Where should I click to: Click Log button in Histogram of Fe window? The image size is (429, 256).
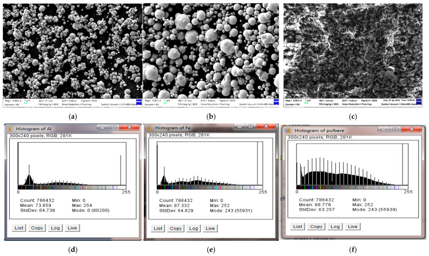pos(194,228)
